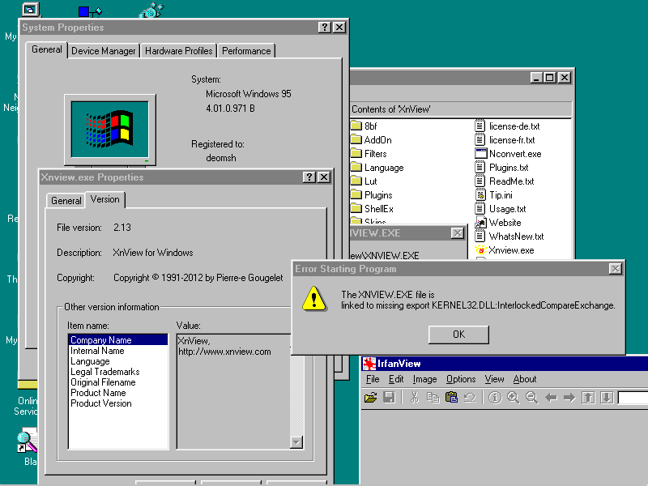
Task: Select Language in Item name list
Action: pyautogui.click(x=117, y=361)
